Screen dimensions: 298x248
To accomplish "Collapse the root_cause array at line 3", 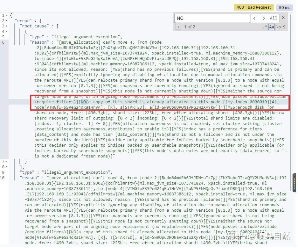I will click(7, 26).
